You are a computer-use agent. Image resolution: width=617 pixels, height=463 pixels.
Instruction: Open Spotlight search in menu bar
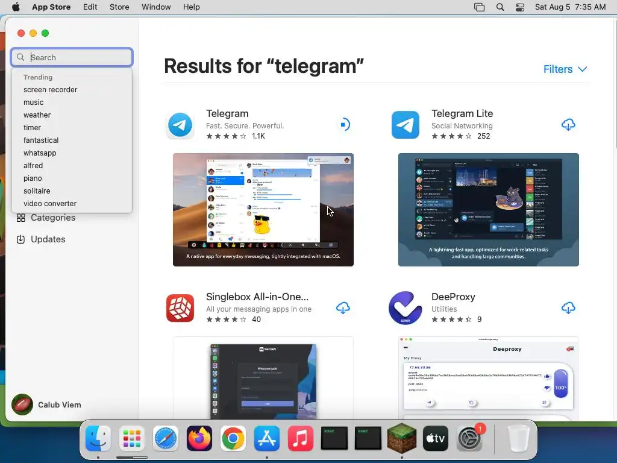tap(500, 7)
